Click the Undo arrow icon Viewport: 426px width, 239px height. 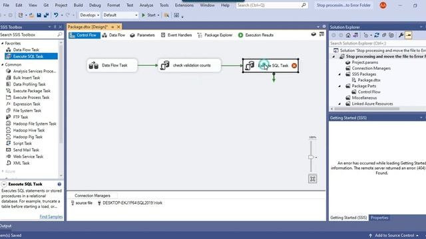point(56,15)
